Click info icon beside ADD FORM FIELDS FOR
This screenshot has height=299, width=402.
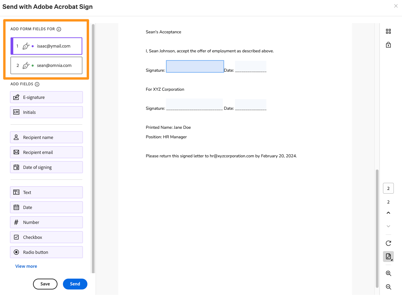pos(59,29)
